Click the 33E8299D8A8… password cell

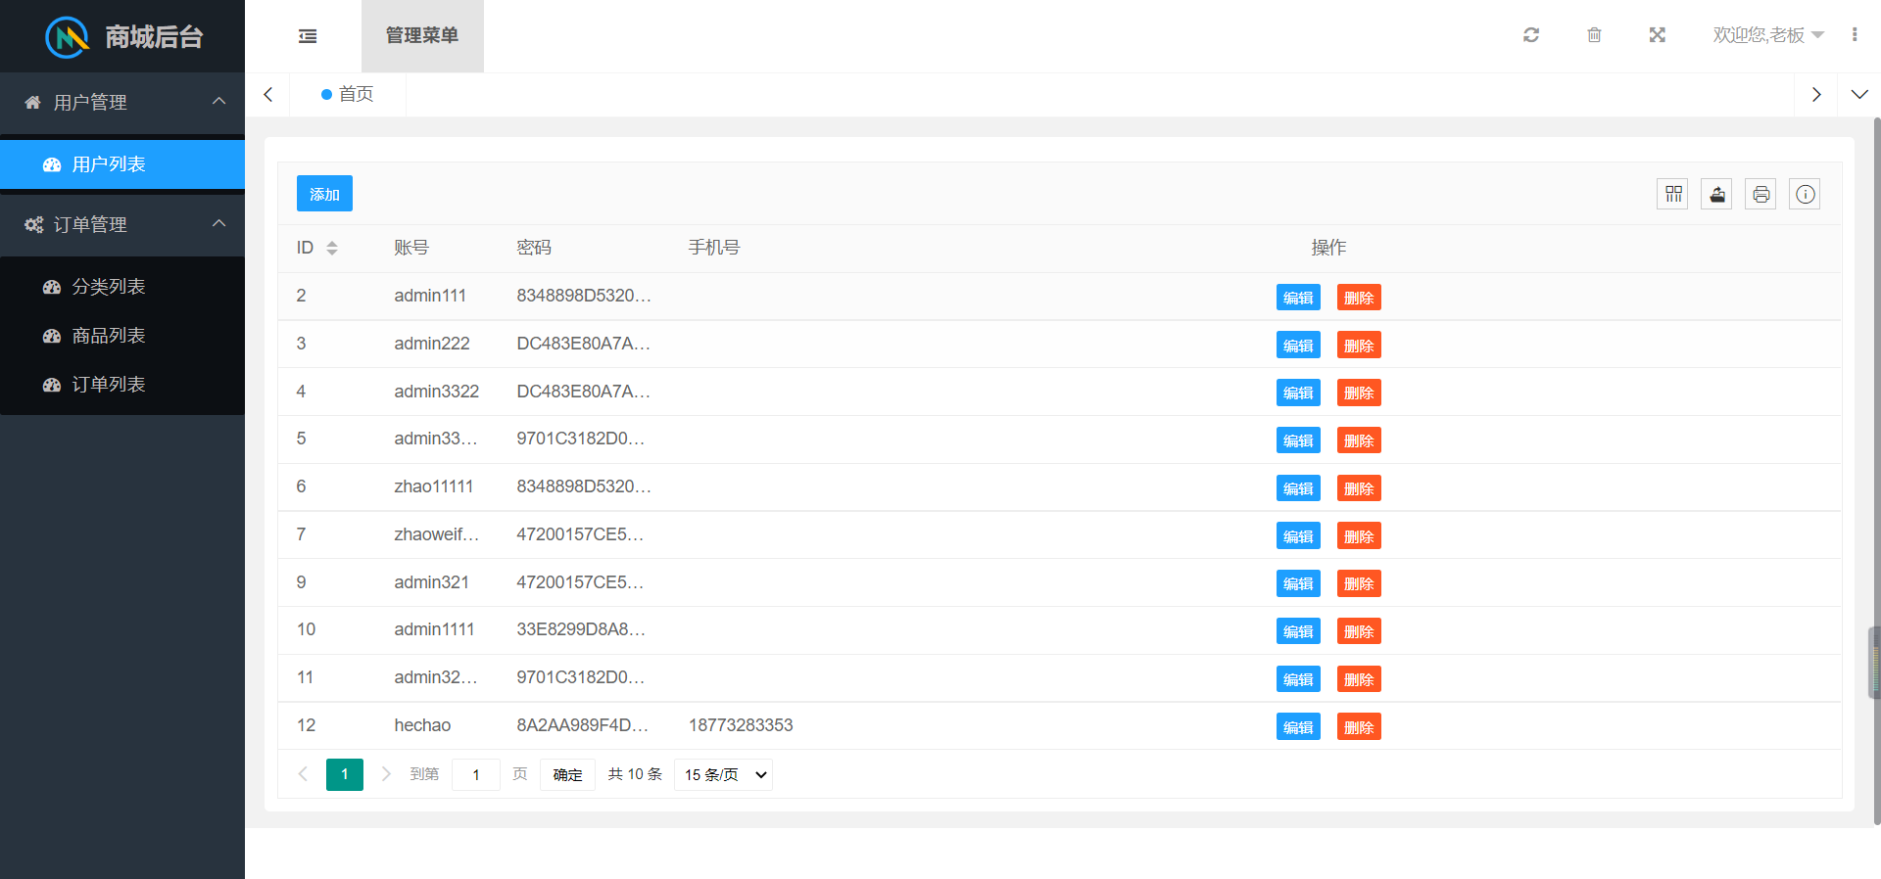[x=581, y=629]
